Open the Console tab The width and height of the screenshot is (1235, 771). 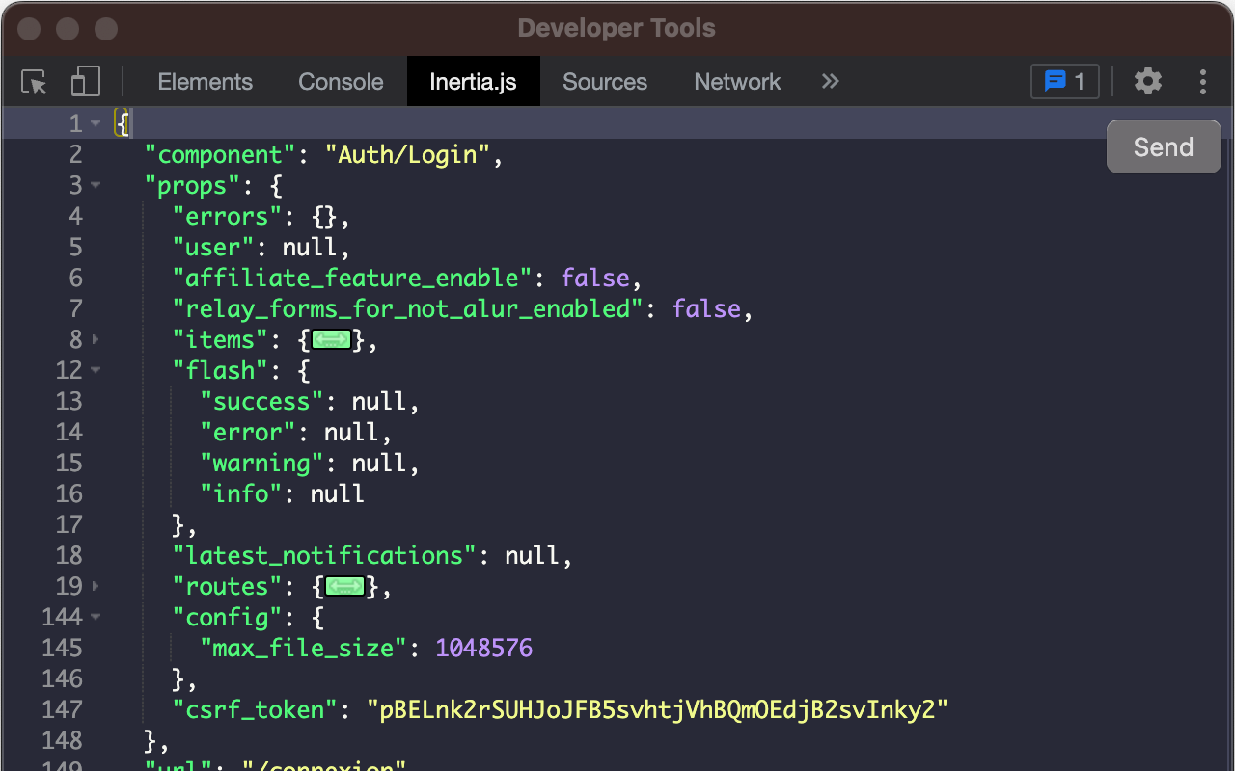pyautogui.click(x=340, y=82)
